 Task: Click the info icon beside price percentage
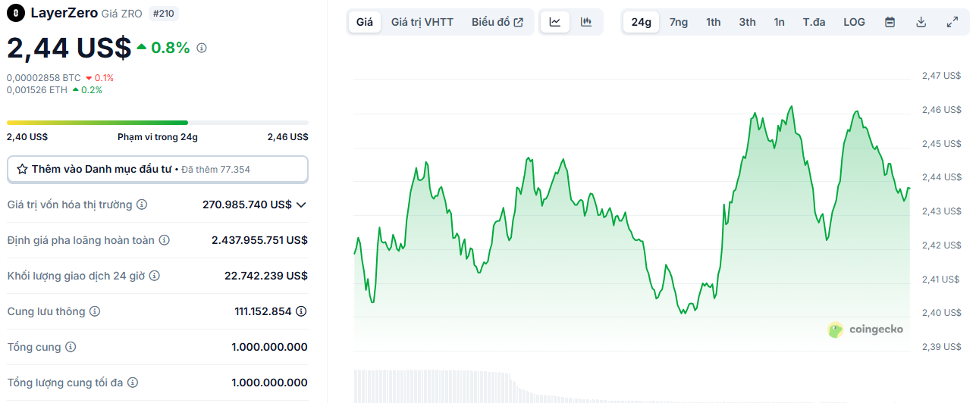(202, 48)
